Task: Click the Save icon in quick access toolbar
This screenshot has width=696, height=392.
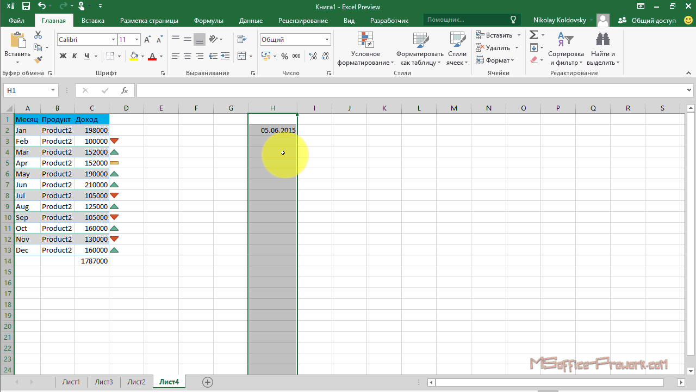Action: [26, 7]
